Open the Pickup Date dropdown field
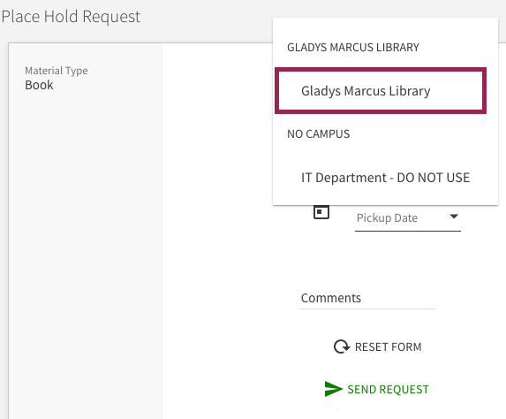The height and width of the screenshot is (419, 506). tap(408, 218)
